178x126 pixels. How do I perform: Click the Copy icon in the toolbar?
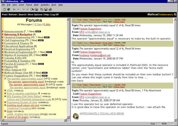pyautogui.click(x=42, y=10)
